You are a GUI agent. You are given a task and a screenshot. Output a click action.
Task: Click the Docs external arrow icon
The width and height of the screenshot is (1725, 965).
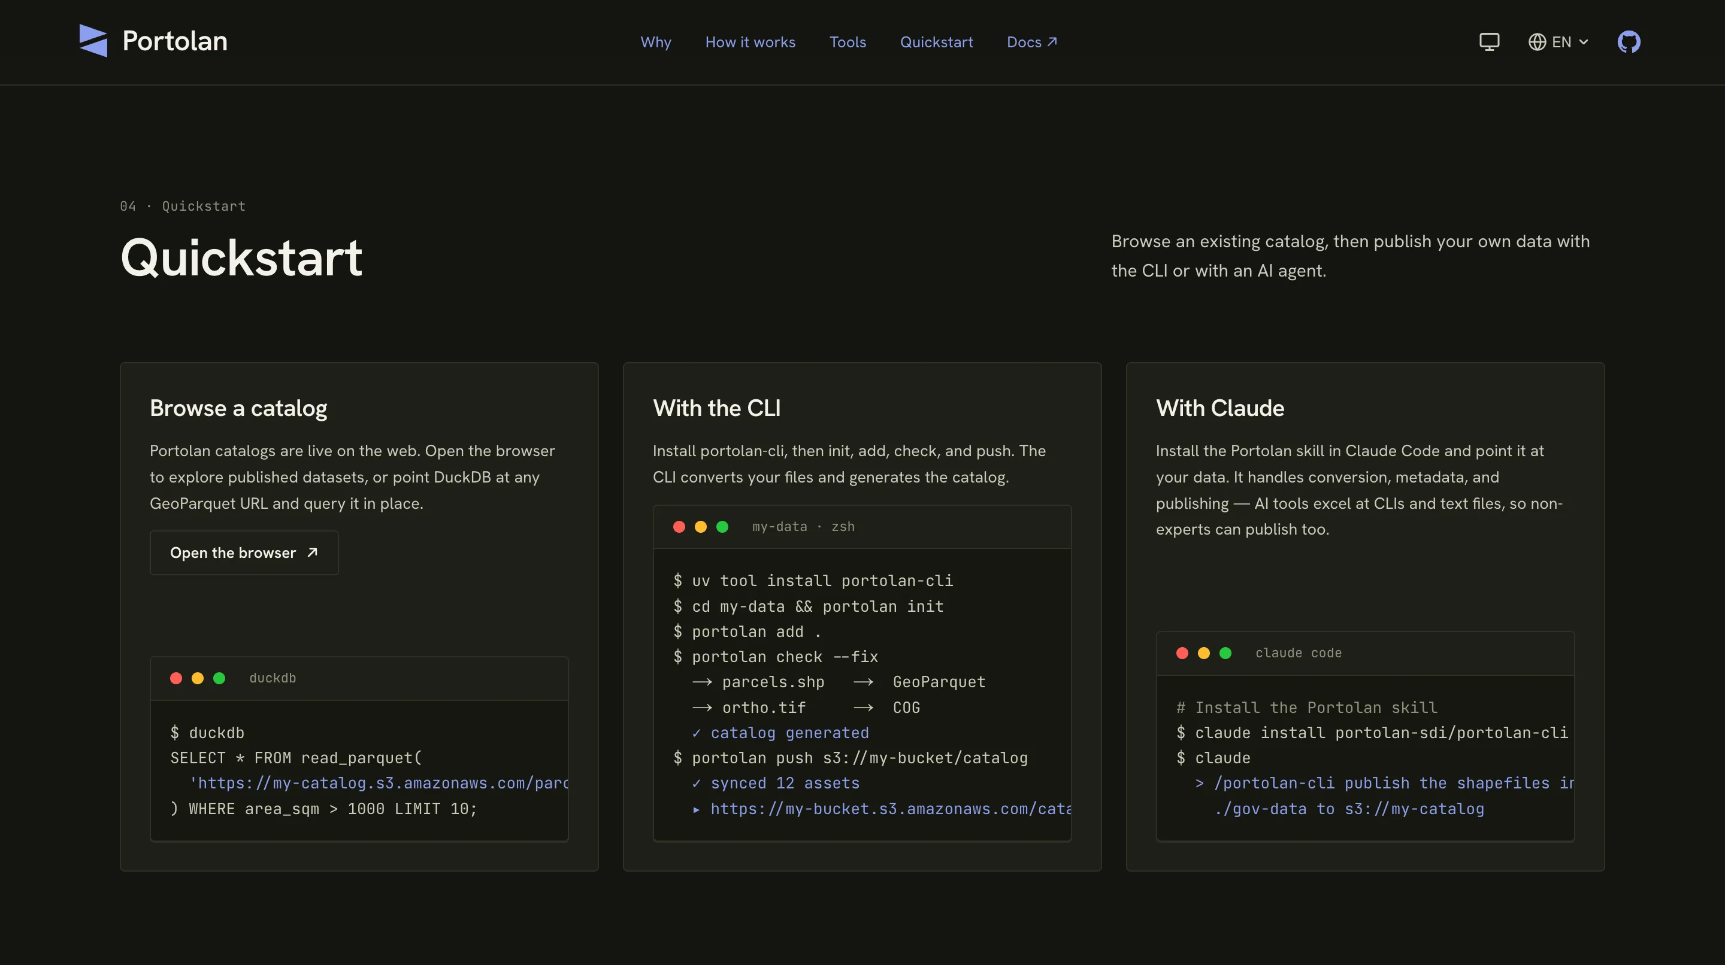point(1052,41)
